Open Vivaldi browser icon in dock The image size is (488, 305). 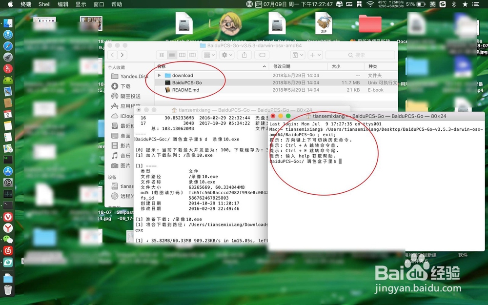pos(8,217)
